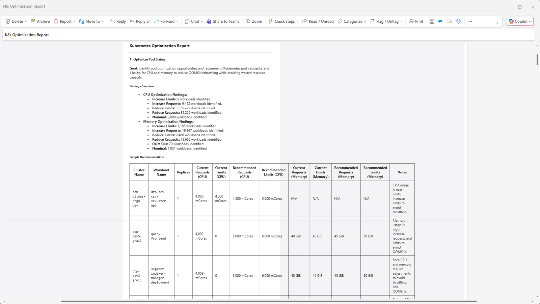Click the 'dtp-dev5-grail' cluster cell
The height and width of the screenshot is (304, 540).
(x=139, y=236)
